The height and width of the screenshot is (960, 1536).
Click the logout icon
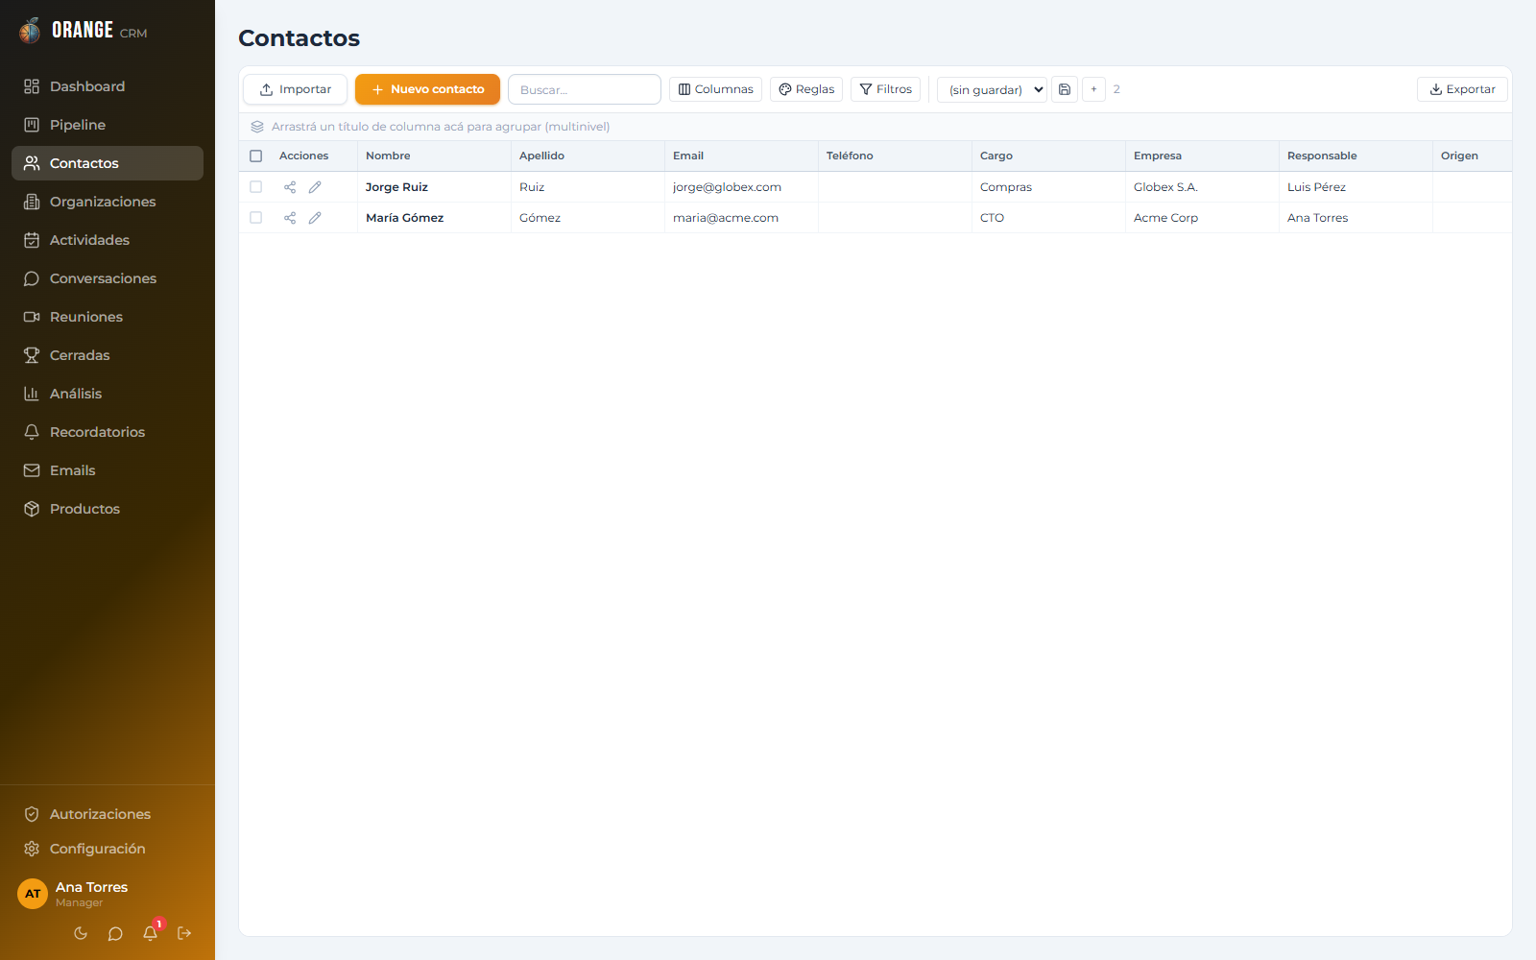click(184, 933)
